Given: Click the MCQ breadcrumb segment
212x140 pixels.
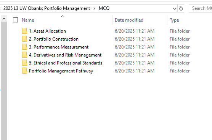Looking at the screenshot, I should [x=104, y=8].
